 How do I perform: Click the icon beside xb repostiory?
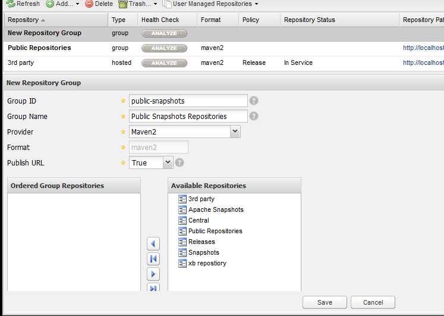(x=182, y=263)
